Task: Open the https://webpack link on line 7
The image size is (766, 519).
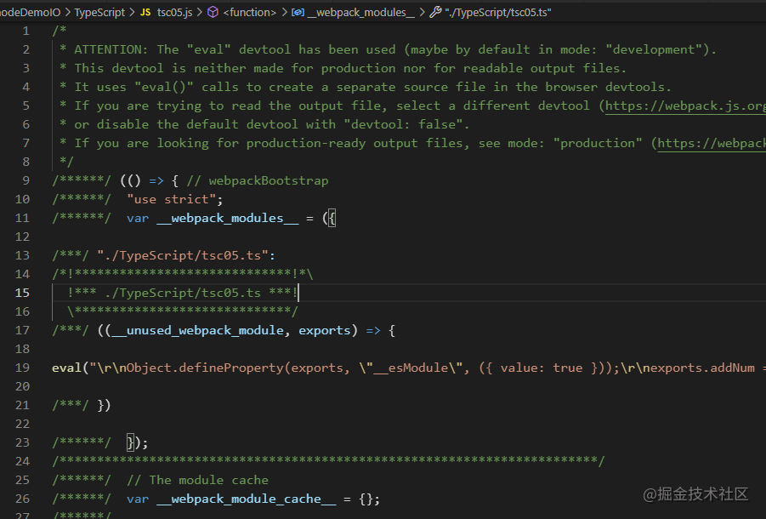Action: tap(712, 143)
